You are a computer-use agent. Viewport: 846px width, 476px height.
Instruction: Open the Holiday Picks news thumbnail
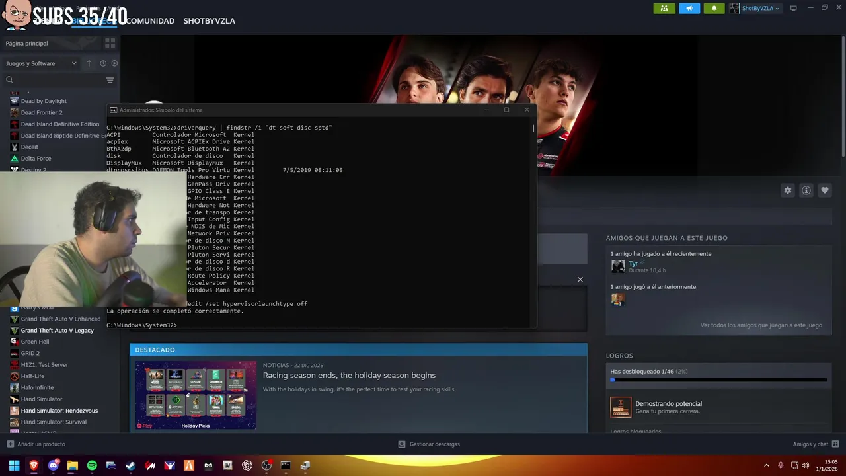click(x=196, y=395)
